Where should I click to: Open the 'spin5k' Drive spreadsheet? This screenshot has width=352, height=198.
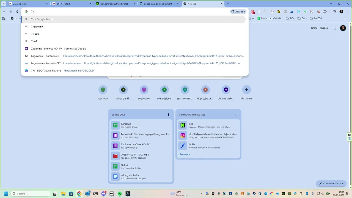click(x=142, y=166)
